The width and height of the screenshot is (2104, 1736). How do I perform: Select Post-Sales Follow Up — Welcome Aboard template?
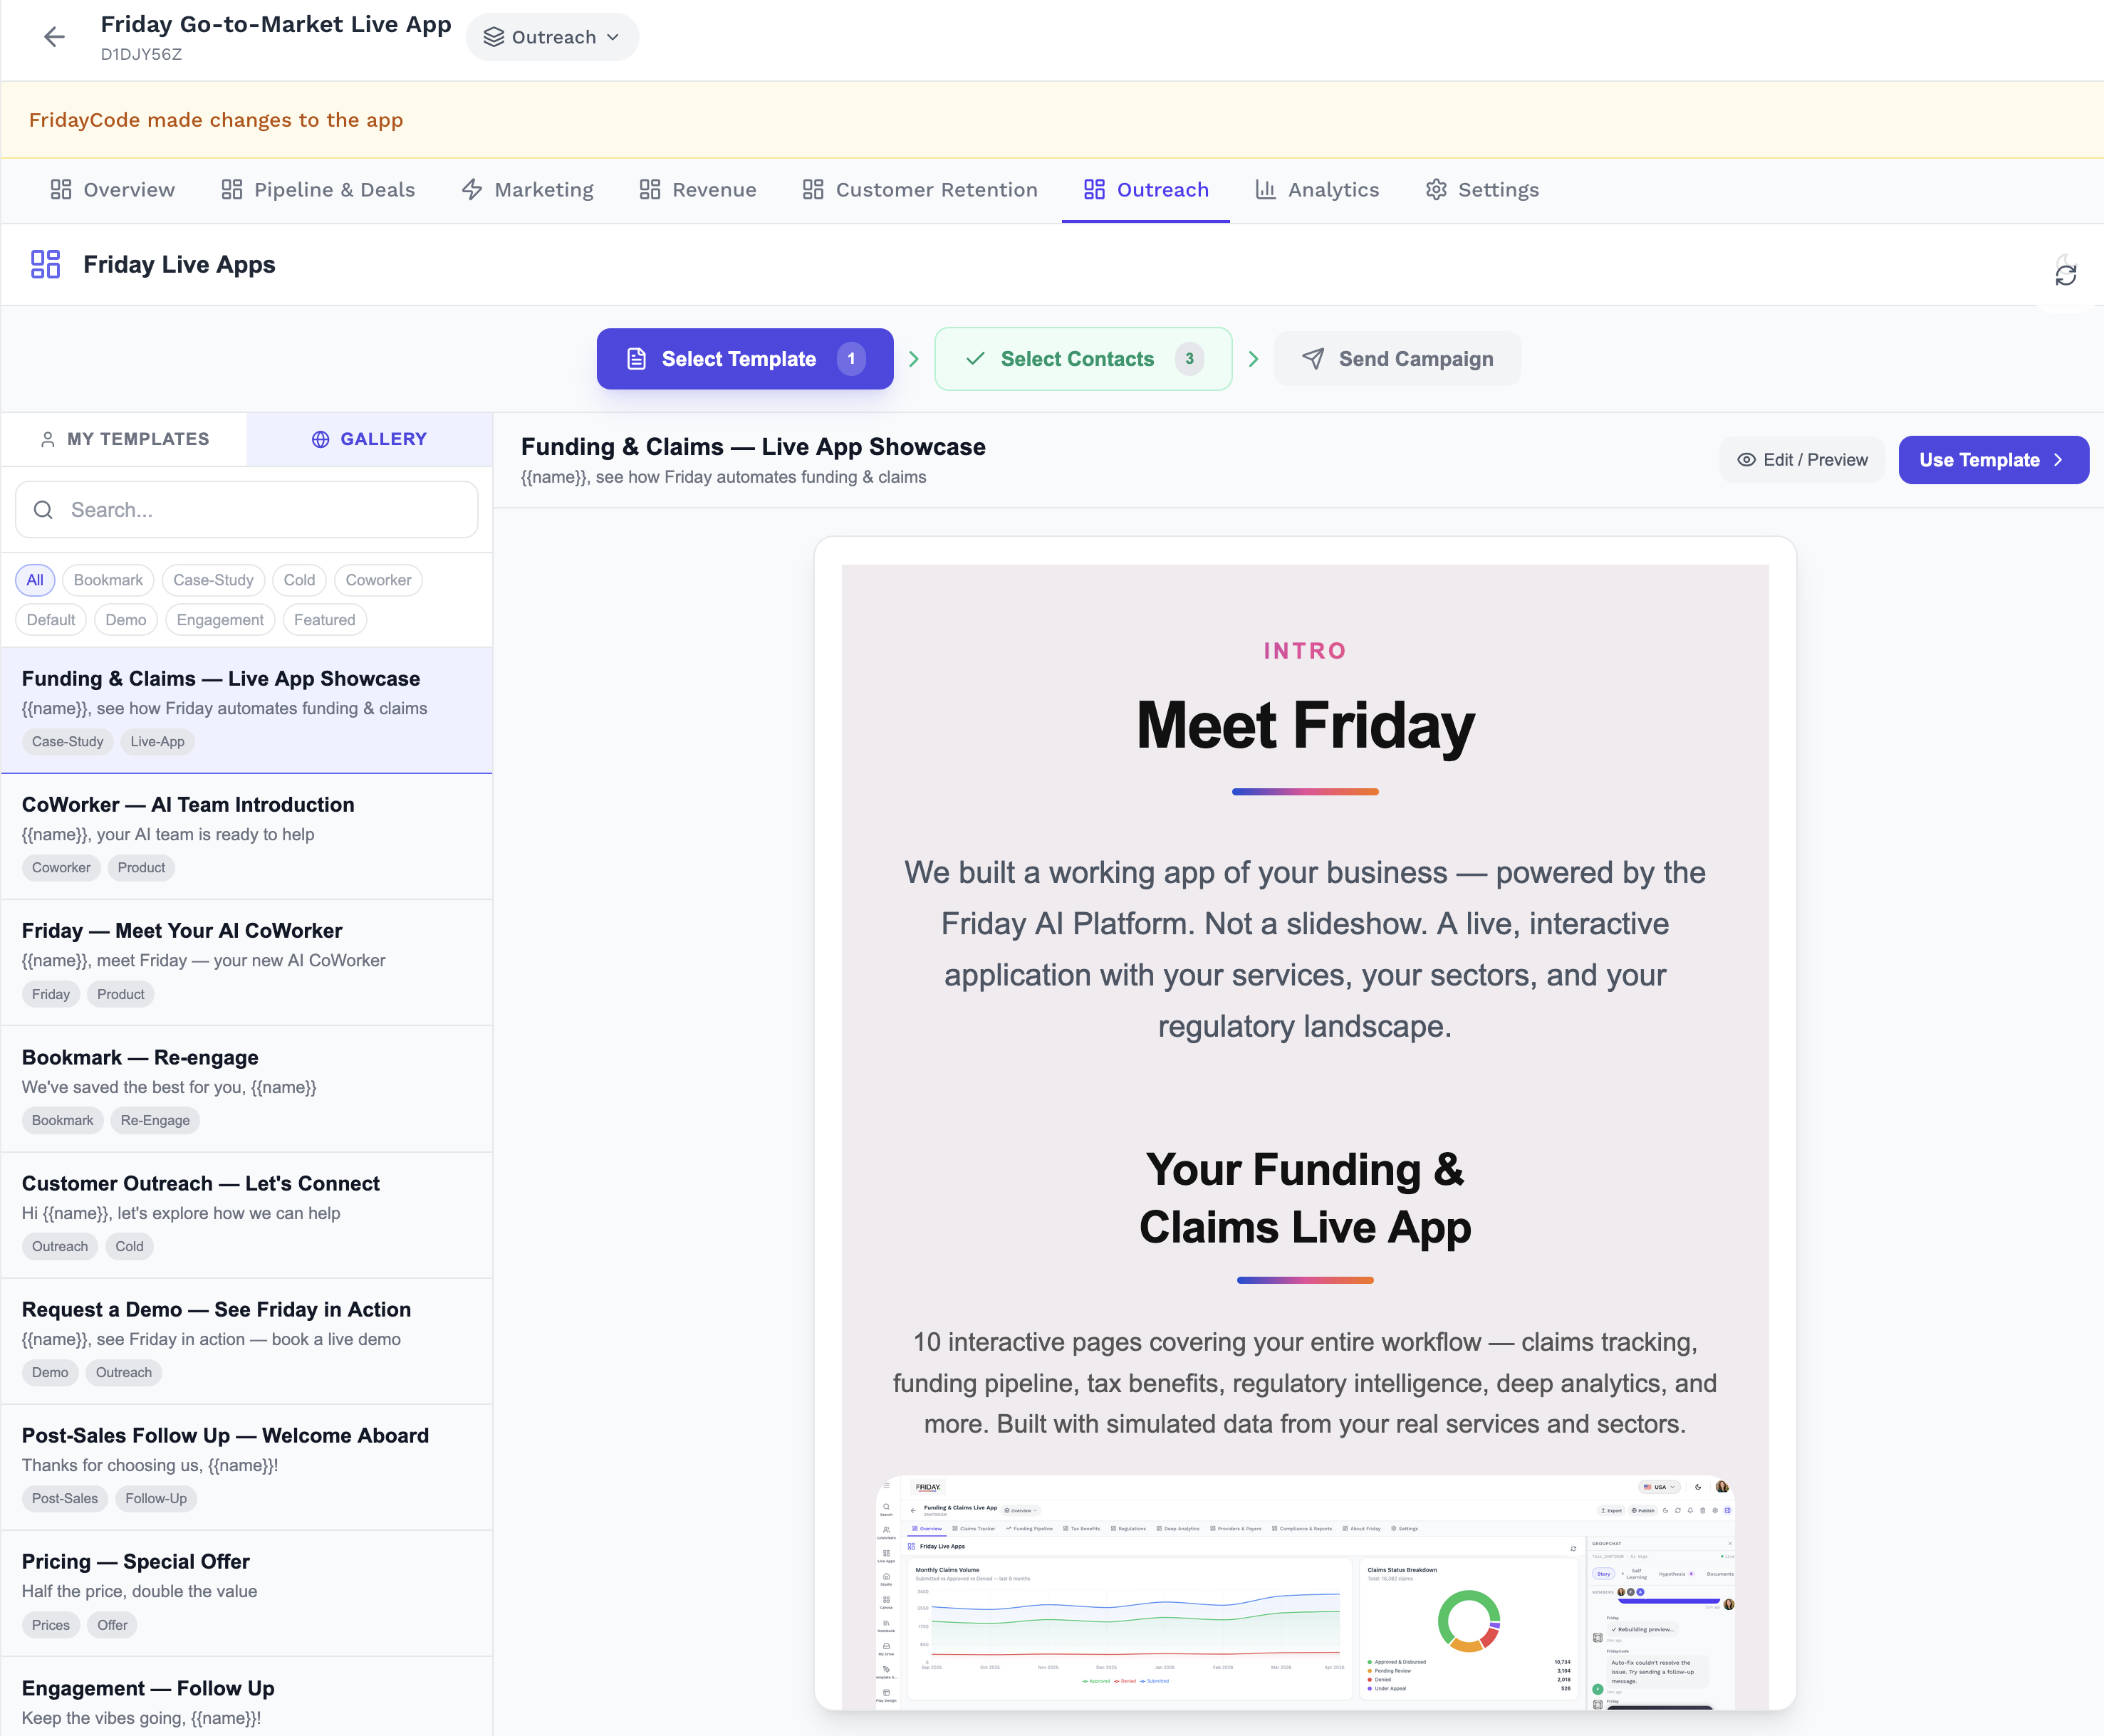(x=246, y=1467)
